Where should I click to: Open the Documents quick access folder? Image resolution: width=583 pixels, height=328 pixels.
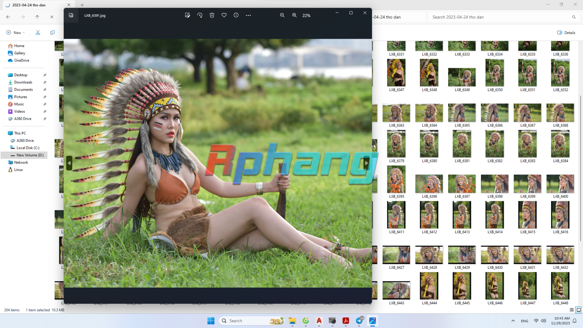pos(24,90)
